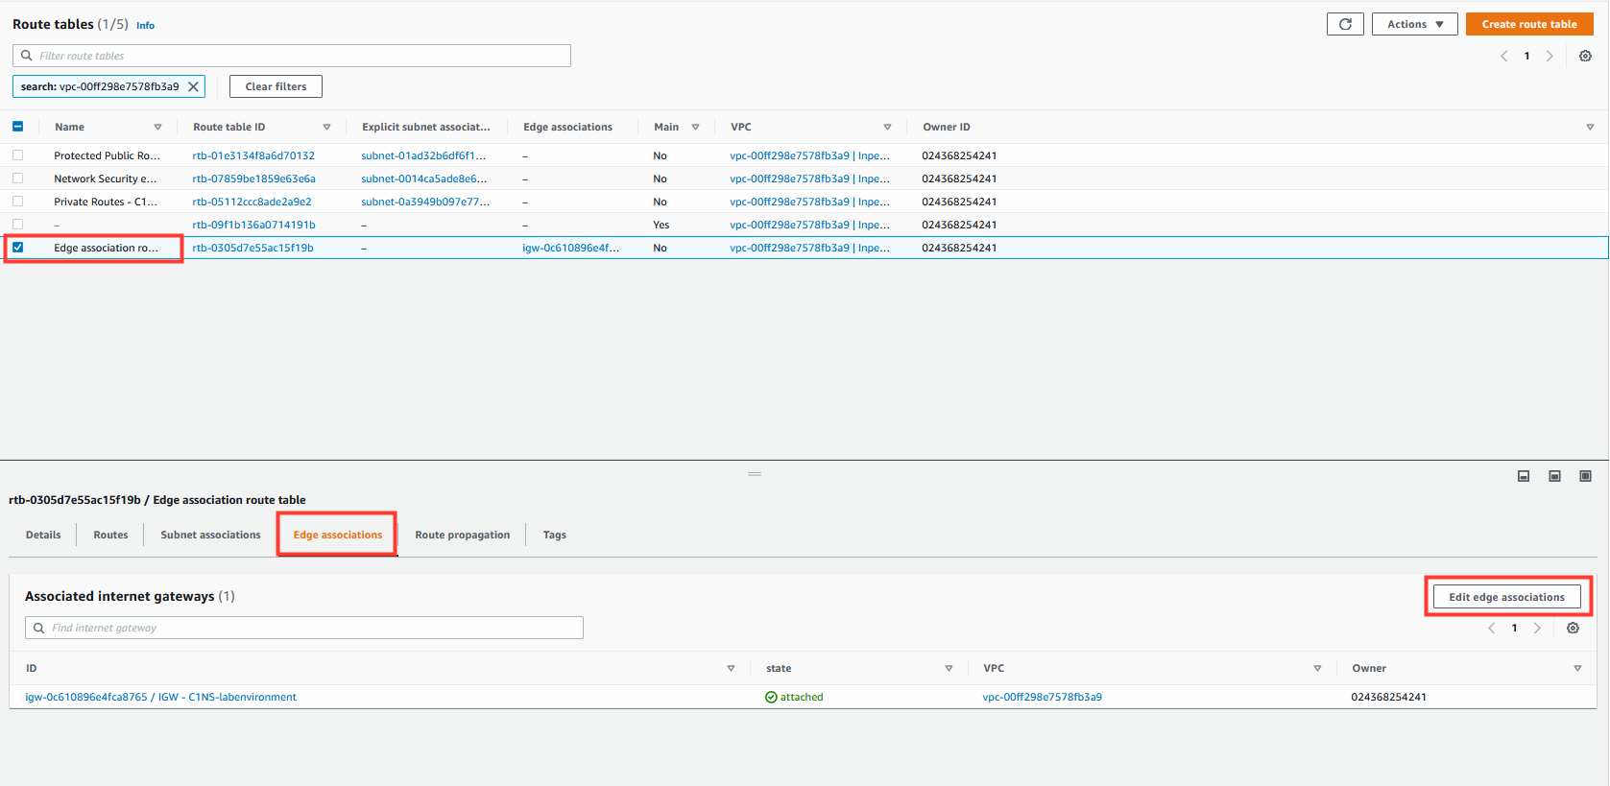Focus the Filter route tables search field

(292, 56)
